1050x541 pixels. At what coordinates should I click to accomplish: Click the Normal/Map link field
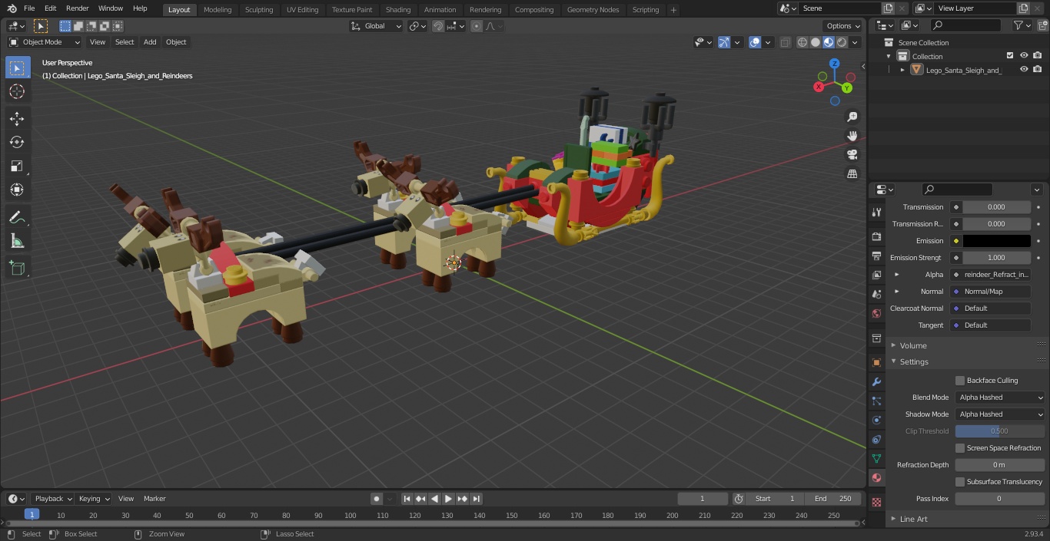(990, 292)
